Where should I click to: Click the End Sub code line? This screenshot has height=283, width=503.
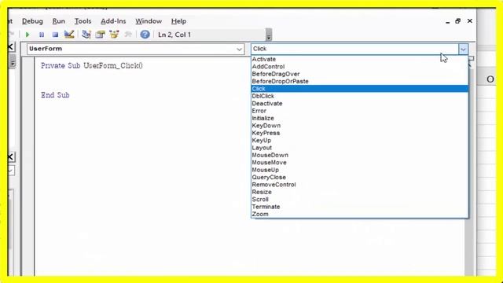(x=55, y=95)
